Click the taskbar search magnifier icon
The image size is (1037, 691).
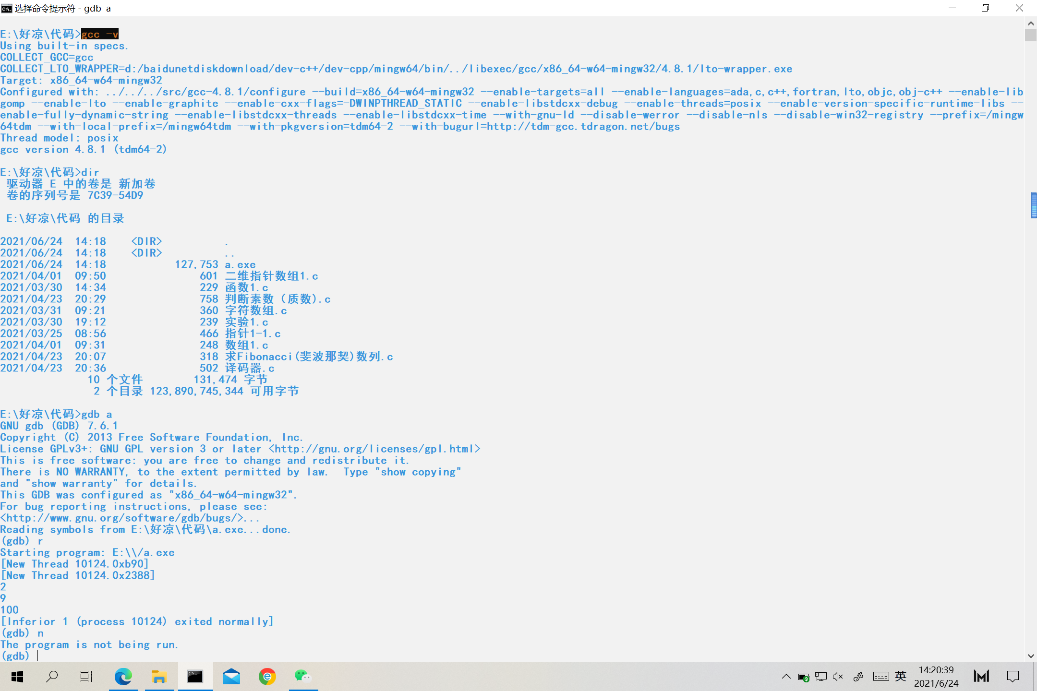(52, 677)
